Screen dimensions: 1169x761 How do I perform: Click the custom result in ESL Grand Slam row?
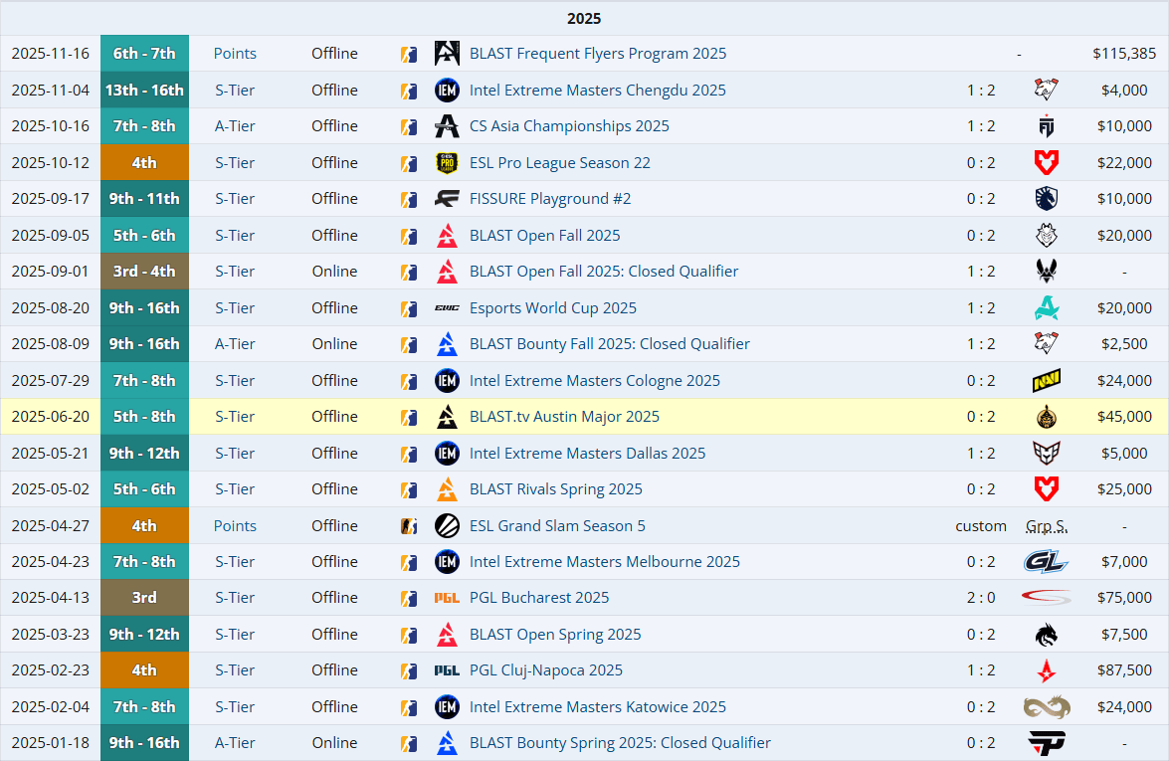(981, 526)
